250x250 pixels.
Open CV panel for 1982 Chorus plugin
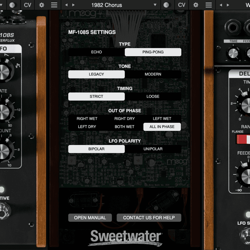(182, 5)
